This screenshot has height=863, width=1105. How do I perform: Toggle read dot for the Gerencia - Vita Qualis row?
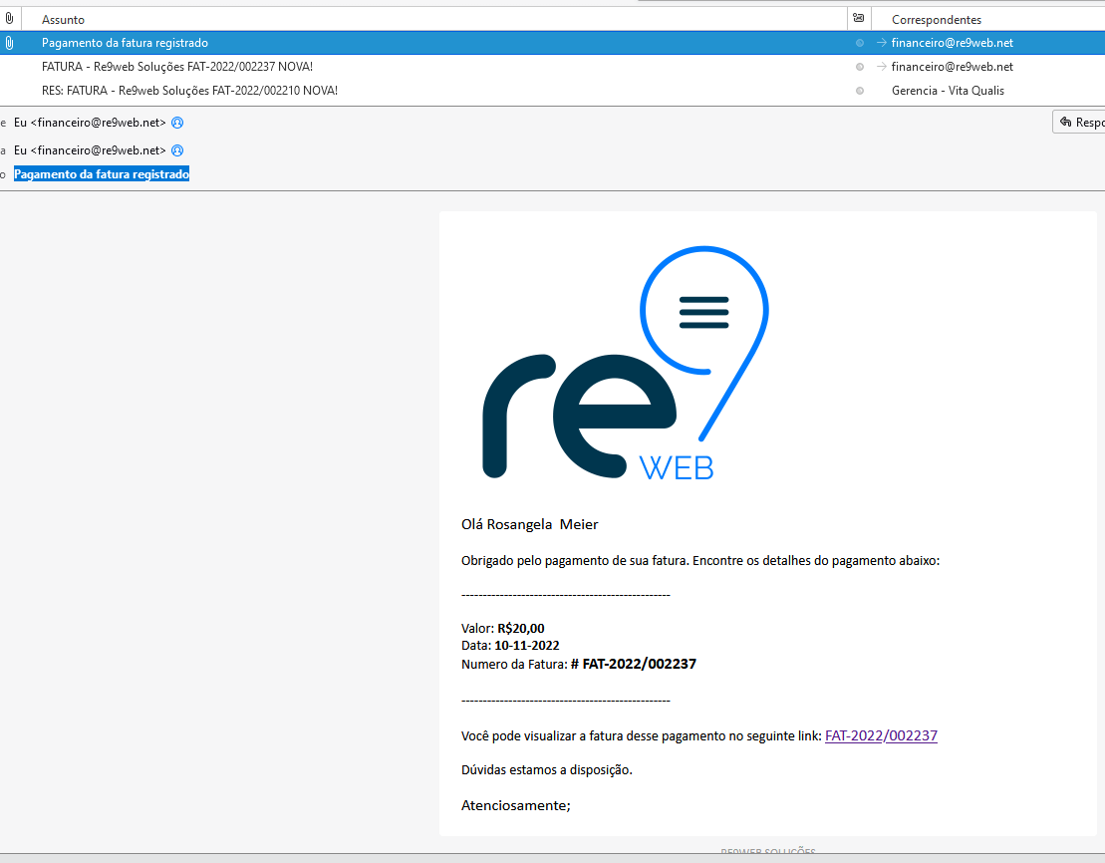859,91
